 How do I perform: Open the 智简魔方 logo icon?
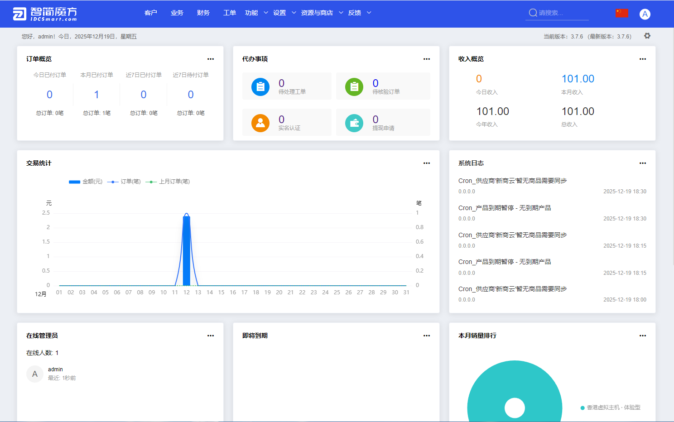[19, 14]
